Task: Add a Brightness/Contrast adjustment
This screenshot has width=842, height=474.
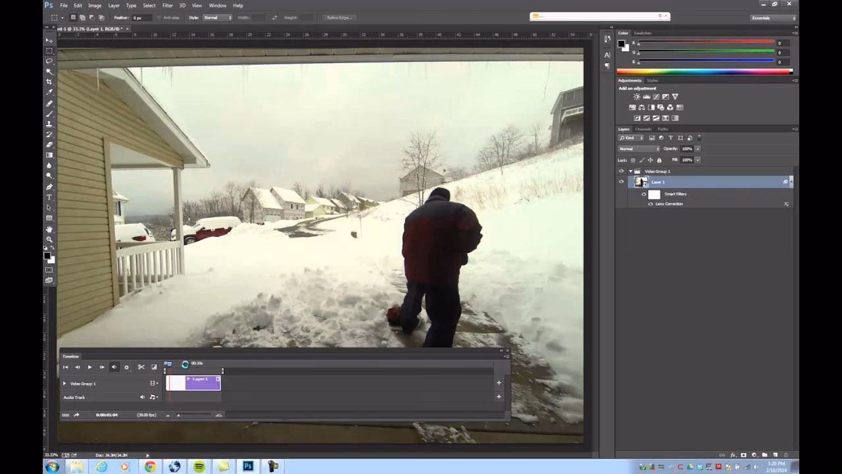Action: coord(637,97)
